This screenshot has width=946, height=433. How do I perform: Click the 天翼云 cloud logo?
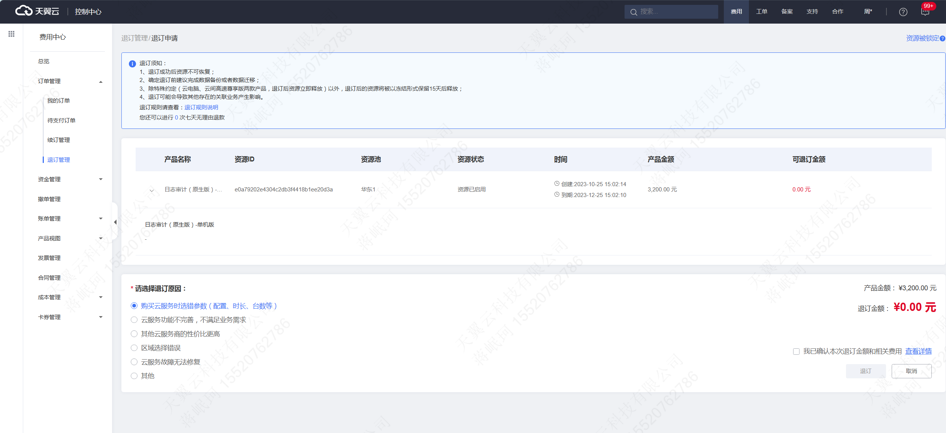pyautogui.click(x=37, y=11)
